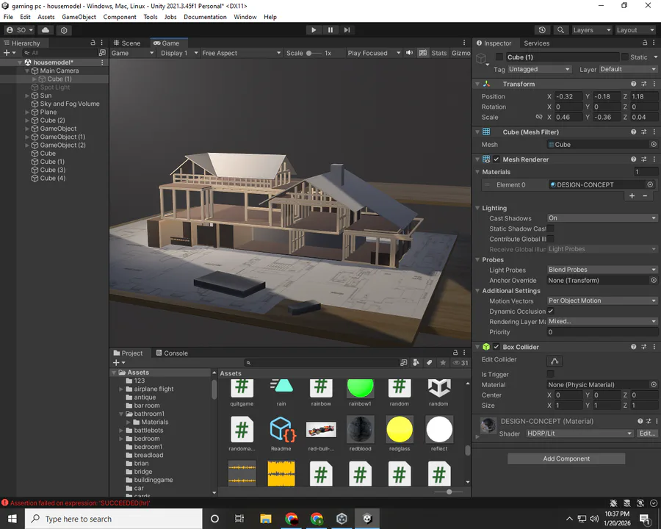Click the Project panel add (+) button
Image resolution: width=661 pixels, height=529 pixels.
coord(119,363)
